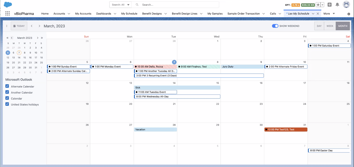Click the Salesforce cloud logo
The image size is (354, 167).
coord(8,5)
